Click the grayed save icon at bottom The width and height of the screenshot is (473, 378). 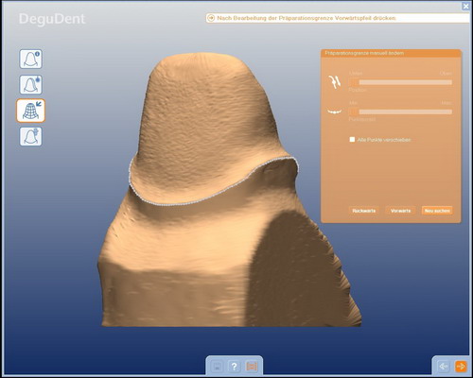pos(217,367)
